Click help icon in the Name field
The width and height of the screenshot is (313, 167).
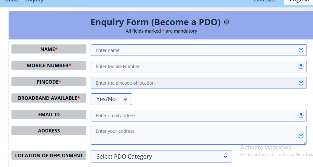tap(301, 50)
